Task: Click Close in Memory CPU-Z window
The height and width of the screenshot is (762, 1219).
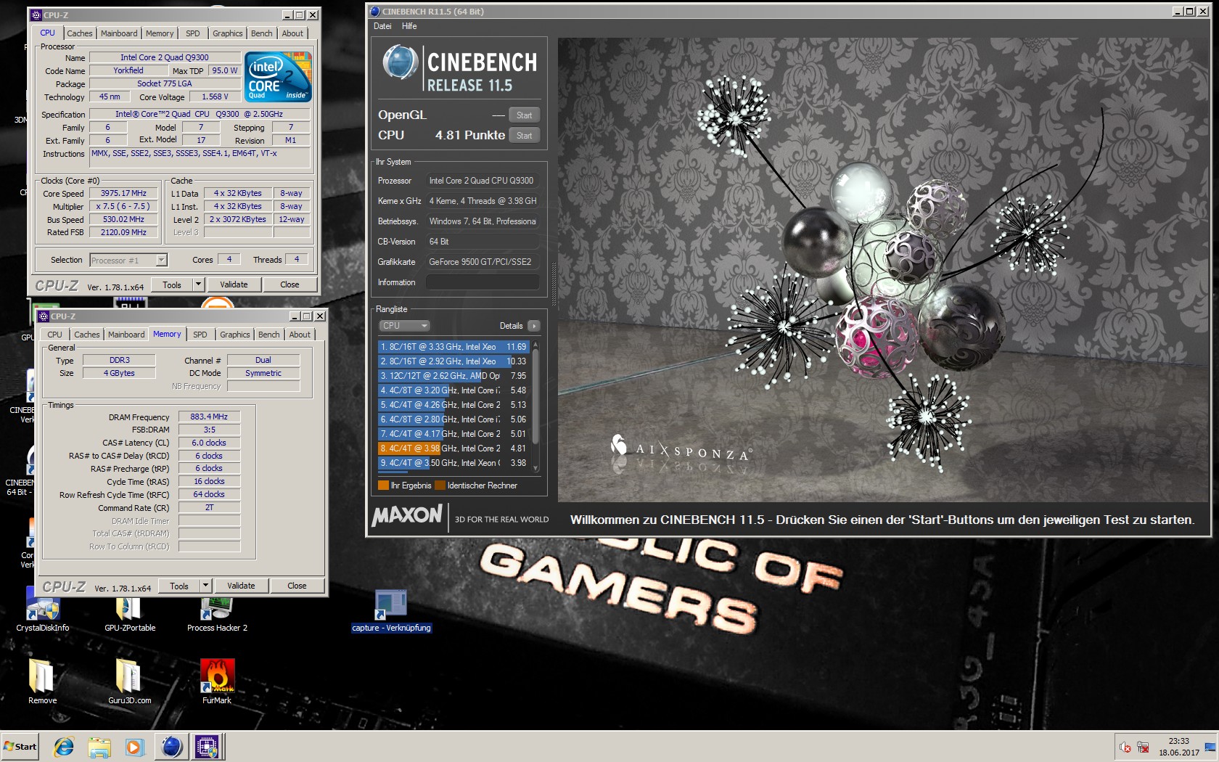Action: [297, 586]
